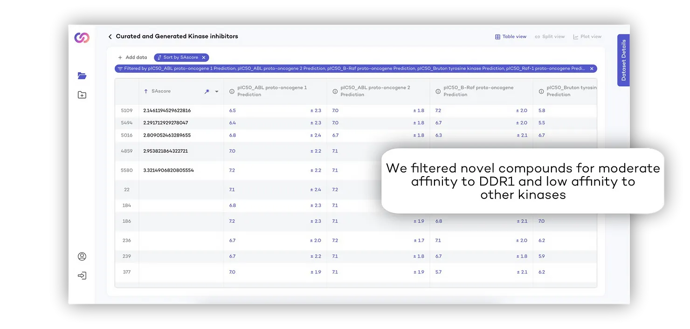The height and width of the screenshot is (329, 690).
Task: Click B-Raf value 6.3 in row 5016
Action: point(438,135)
